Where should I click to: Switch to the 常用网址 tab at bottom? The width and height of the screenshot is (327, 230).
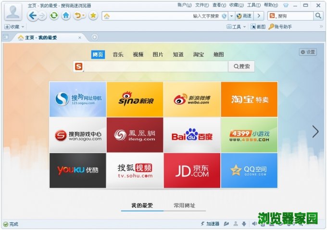pyautogui.click(x=184, y=205)
